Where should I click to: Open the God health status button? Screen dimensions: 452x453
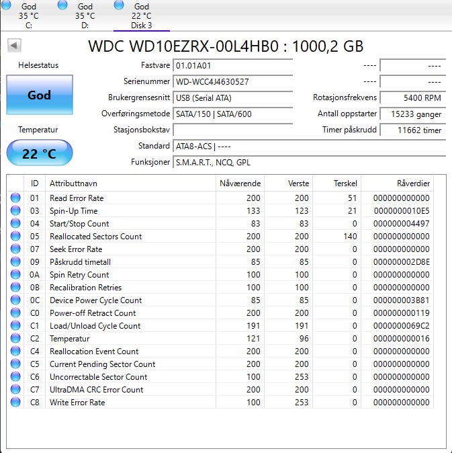click(40, 95)
